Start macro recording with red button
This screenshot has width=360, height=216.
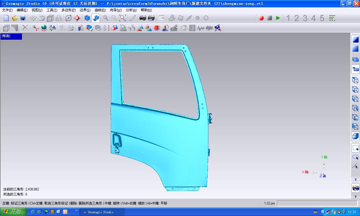point(261,18)
